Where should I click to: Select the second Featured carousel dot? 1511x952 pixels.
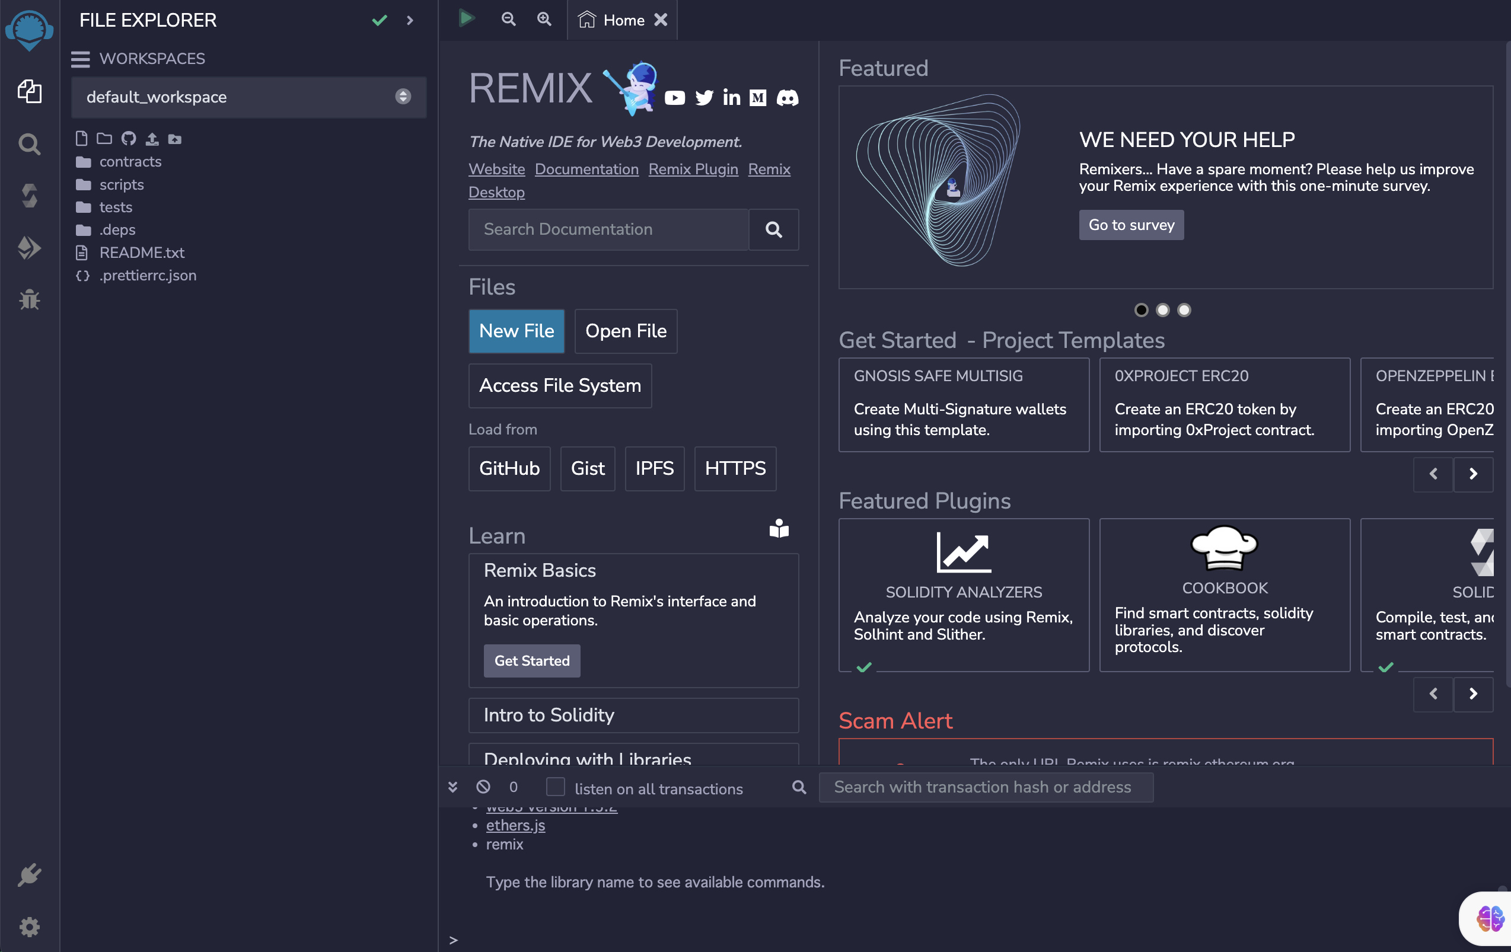coord(1162,309)
